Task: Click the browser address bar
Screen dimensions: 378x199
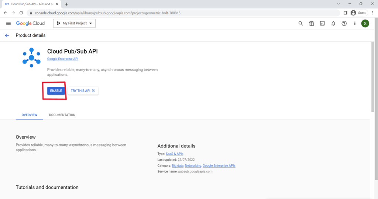Action: point(185,13)
